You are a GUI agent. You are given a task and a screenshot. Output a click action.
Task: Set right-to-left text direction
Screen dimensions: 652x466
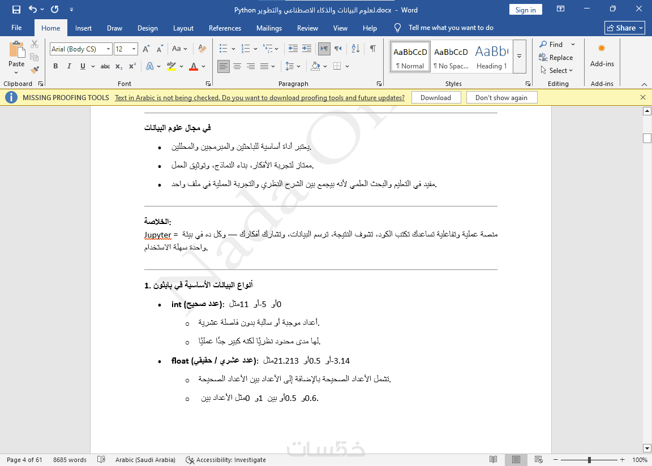click(x=338, y=49)
